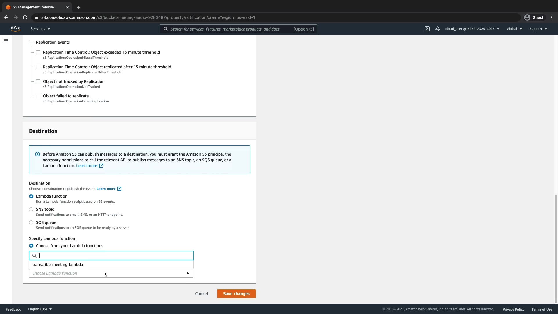558x314 pixels.
Task: Expand the Services dropdown menu
Action: pos(40,29)
